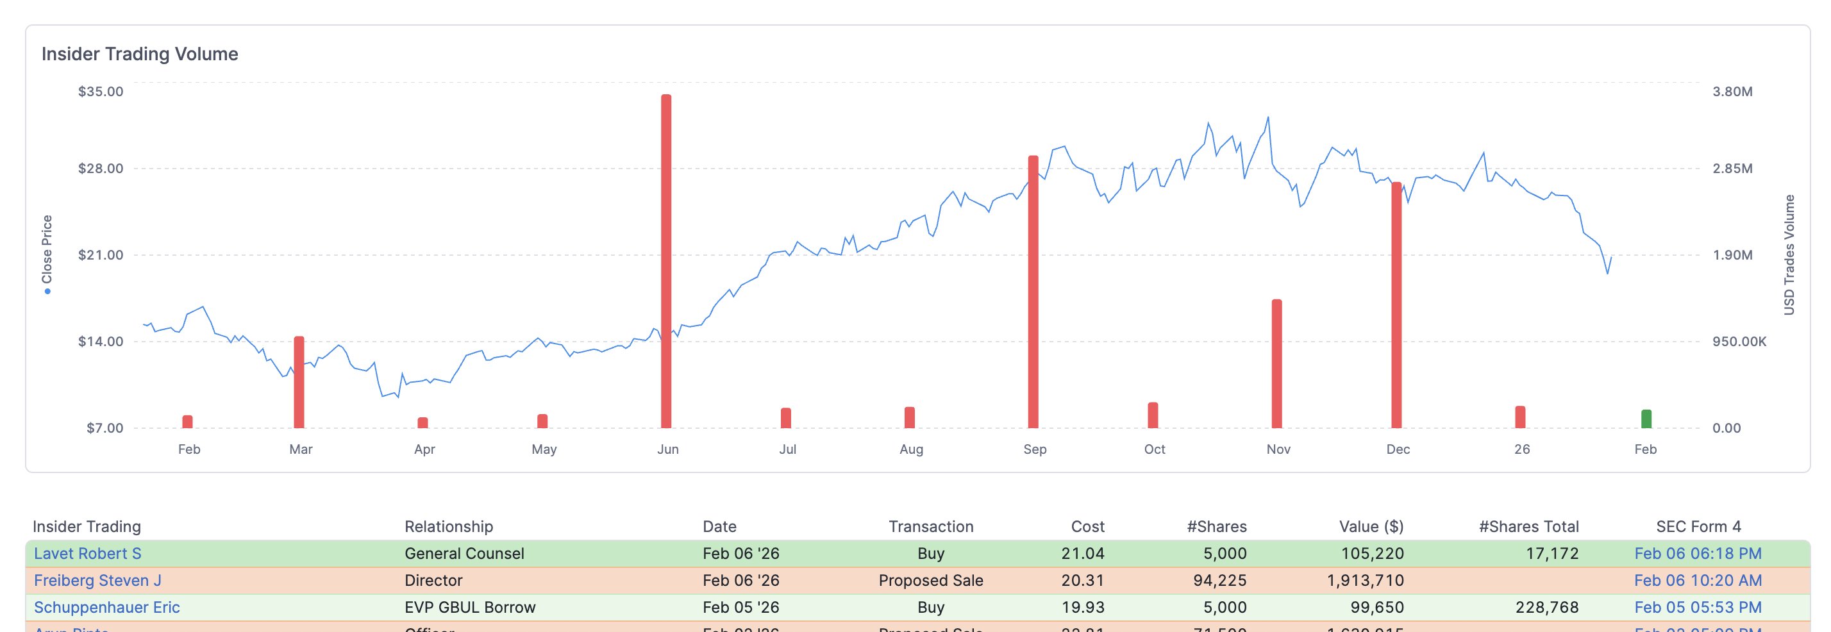Open the Feb 06 10:20 AM filing link

pos(1698,580)
